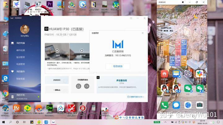Open Recycle Bin on desktop
Screen dimensions: 223x125
point(5,50)
